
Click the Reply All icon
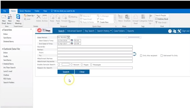[58, 19]
